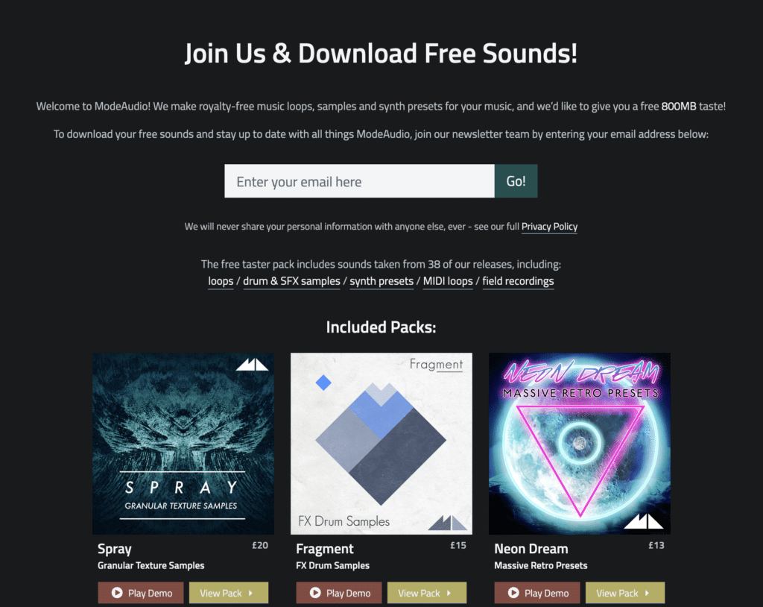Click the arrow on Spray's View Pack button
763x607 pixels.
click(250, 593)
